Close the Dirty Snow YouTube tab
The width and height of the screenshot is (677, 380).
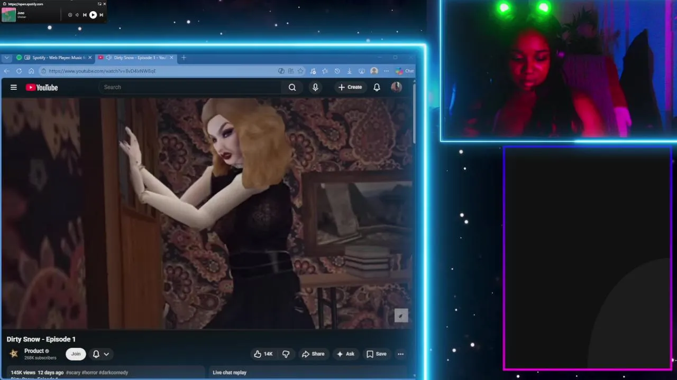click(x=171, y=58)
